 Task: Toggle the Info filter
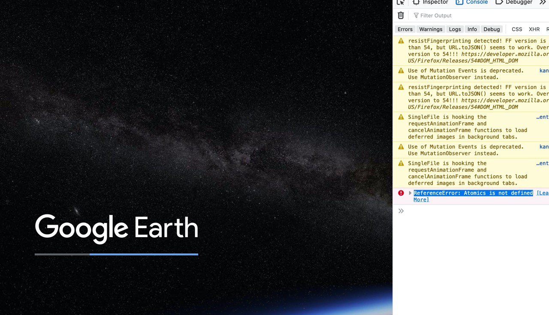pos(472,29)
